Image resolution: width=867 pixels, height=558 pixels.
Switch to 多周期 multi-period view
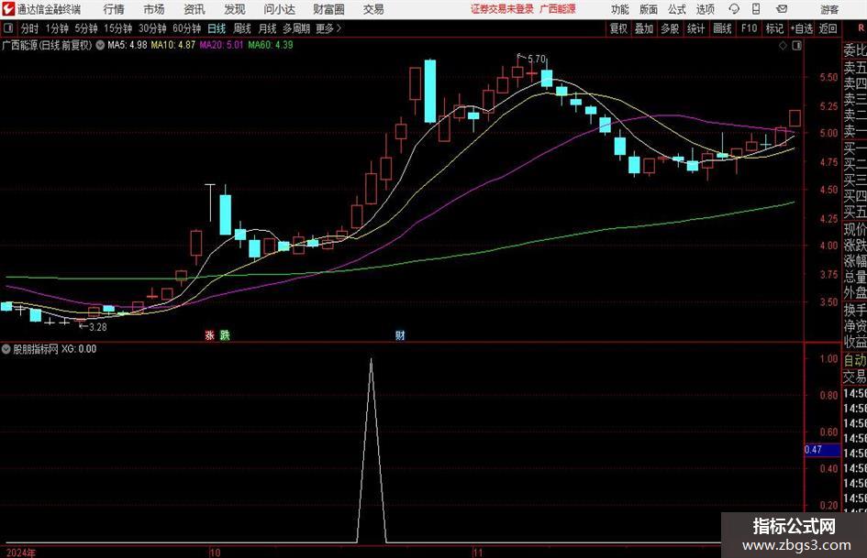296,28
